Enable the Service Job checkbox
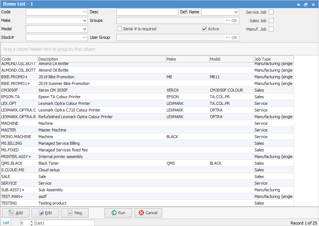Image resolution: width=319 pixels, height=226 pixels. point(271,12)
